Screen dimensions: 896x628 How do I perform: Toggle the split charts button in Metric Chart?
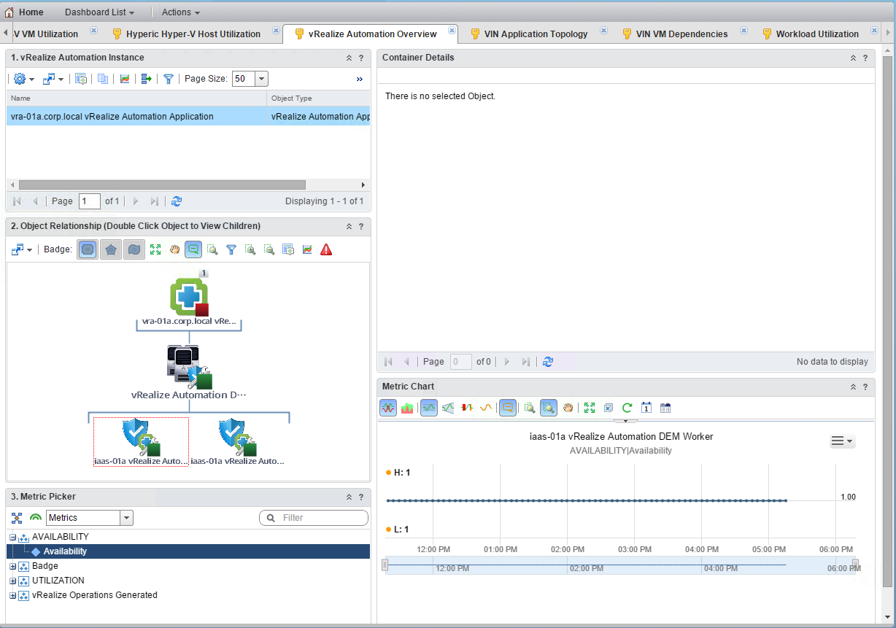tap(388, 408)
